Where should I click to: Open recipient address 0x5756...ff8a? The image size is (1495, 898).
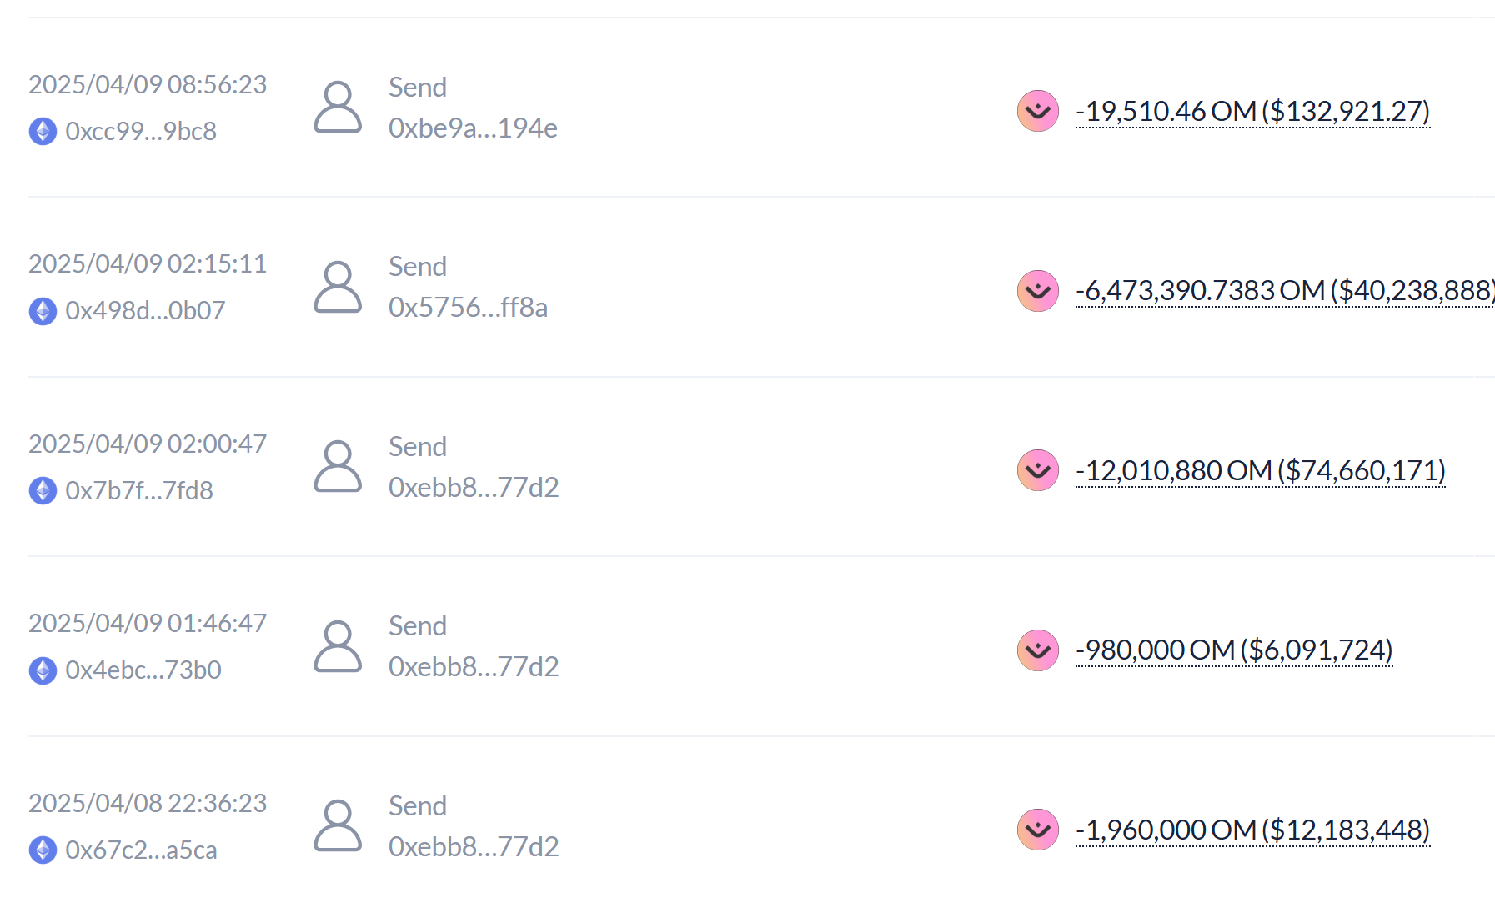(x=468, y=307)
